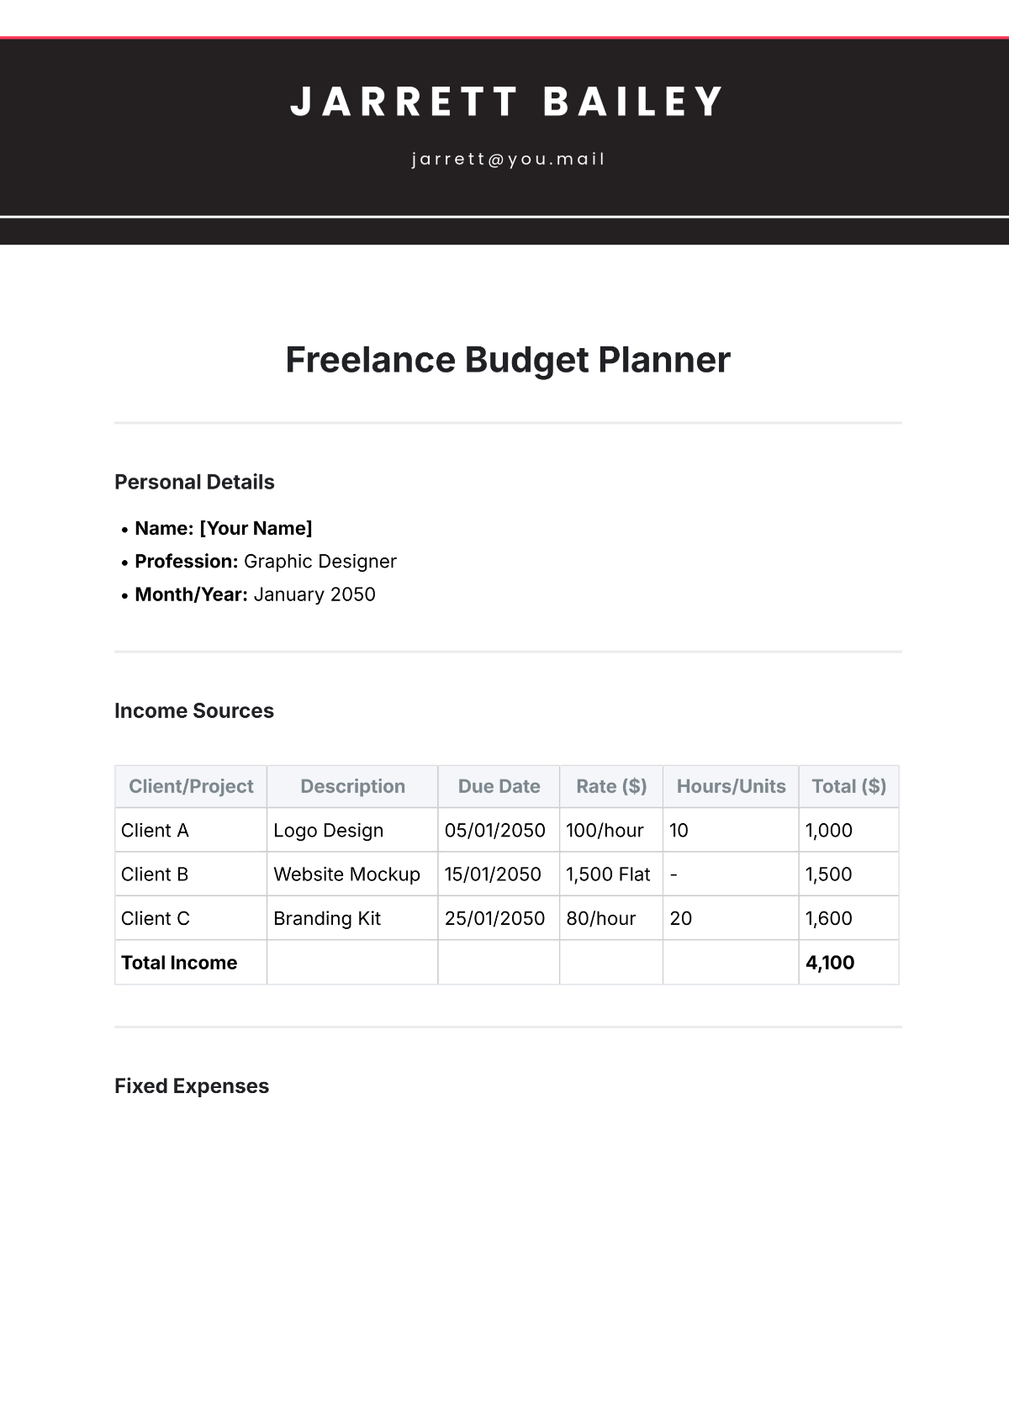1009x1426 pixels.
Task: Select the Fixed Expenses heading
Action: point(192,1085)
